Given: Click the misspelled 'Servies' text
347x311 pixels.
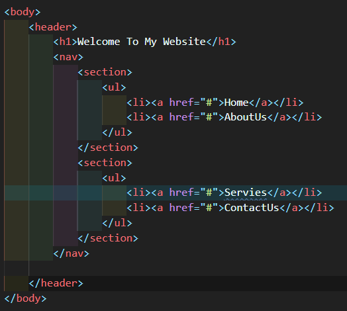Looking at the screenshot, I should click(x=246, y=193).
